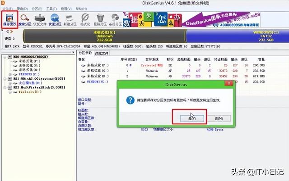Click the 序号(状态) column header
This screenshot has width=289, height=181.
(x=129, y=59)
